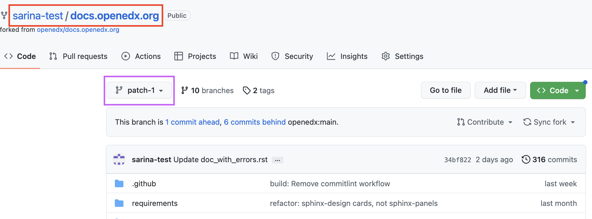Screen dimensions: 592x219
Task: Click the tags label icon
Action: point(247,90)
